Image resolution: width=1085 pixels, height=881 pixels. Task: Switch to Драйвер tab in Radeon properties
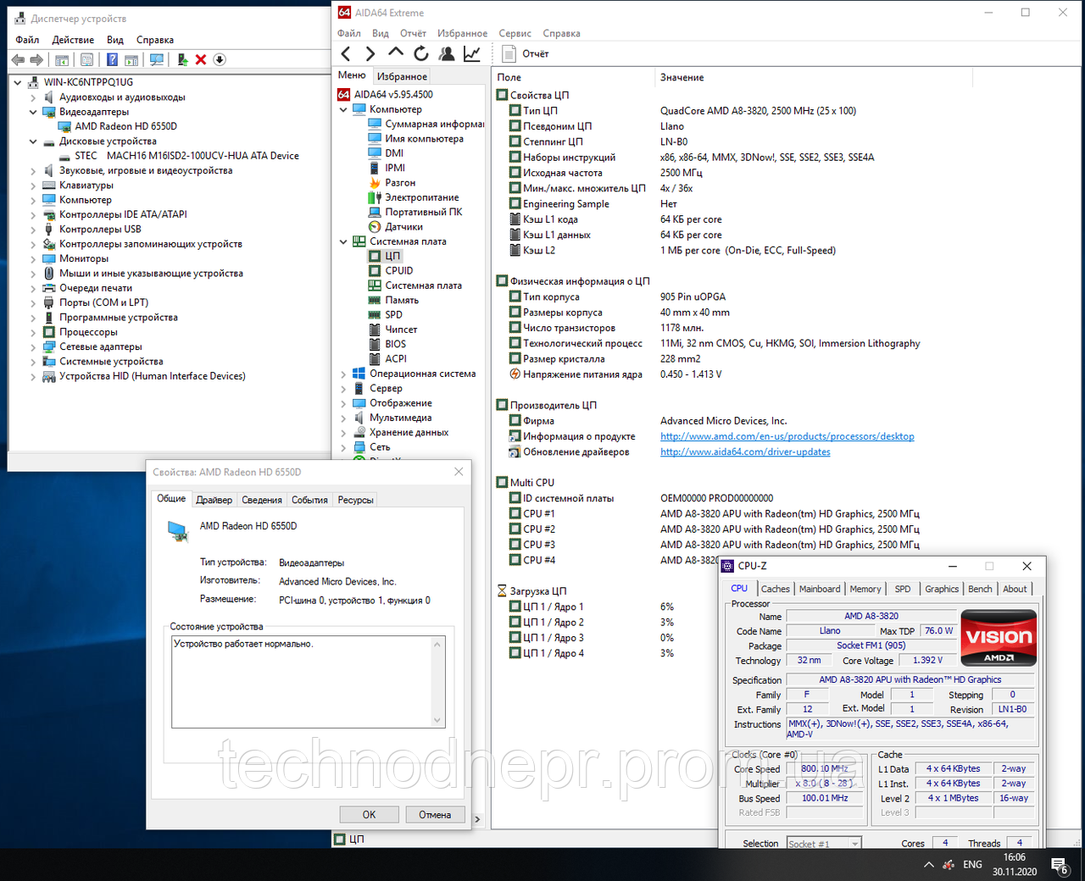pyautogui.click(x=214, y=500)
